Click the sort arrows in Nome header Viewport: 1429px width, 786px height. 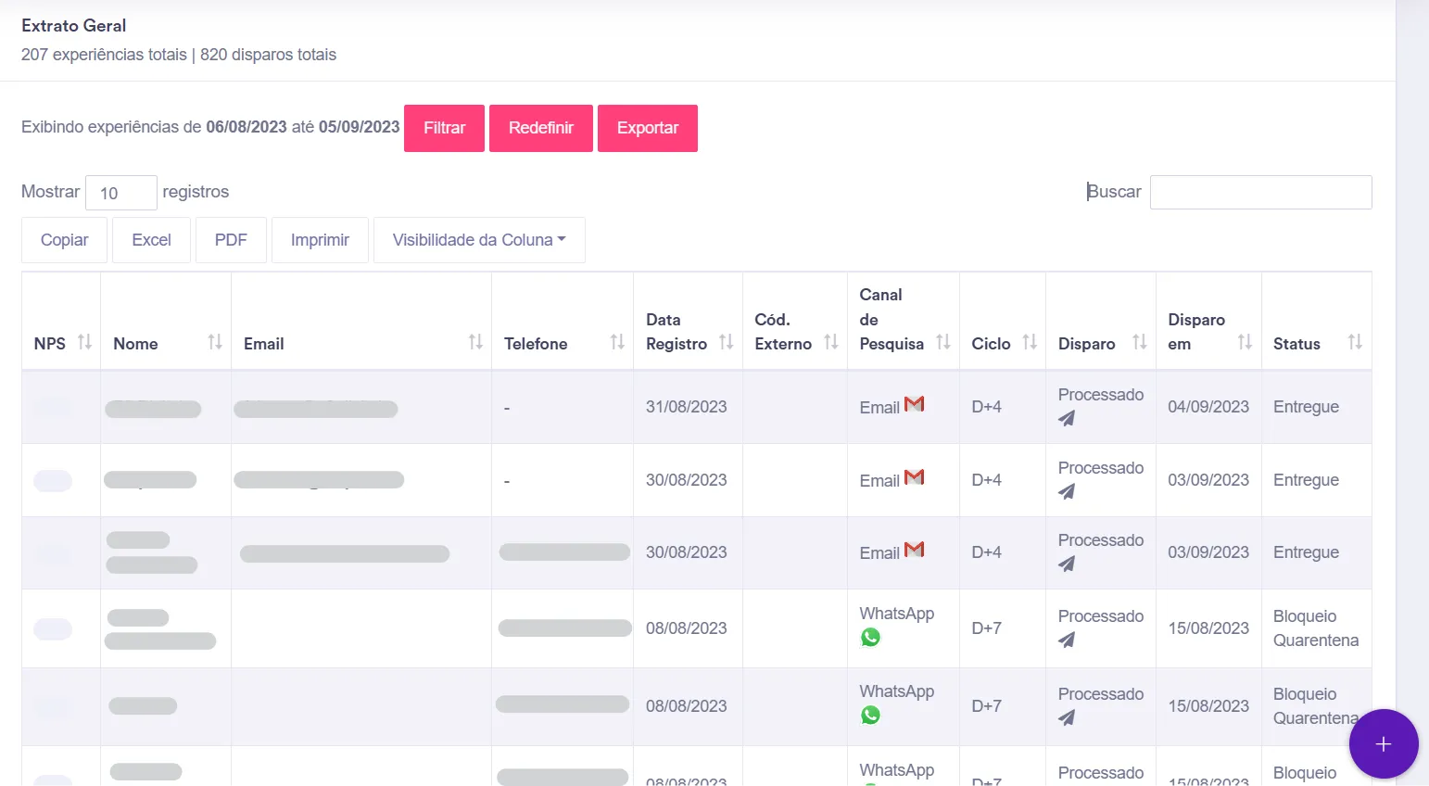click(x=215, y=342)
